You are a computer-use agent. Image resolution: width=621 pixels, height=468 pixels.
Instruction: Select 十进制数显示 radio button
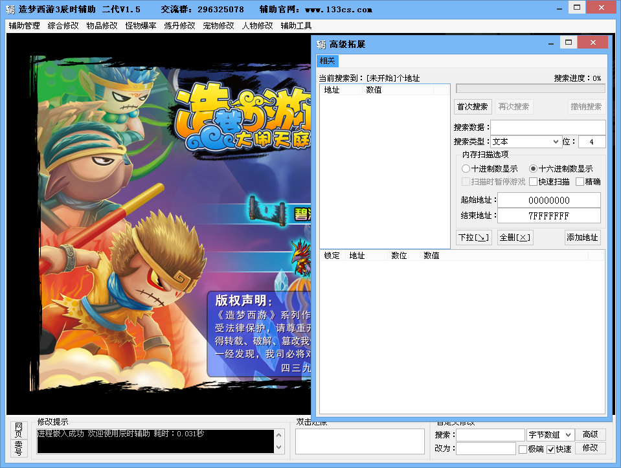coord(490,169)
